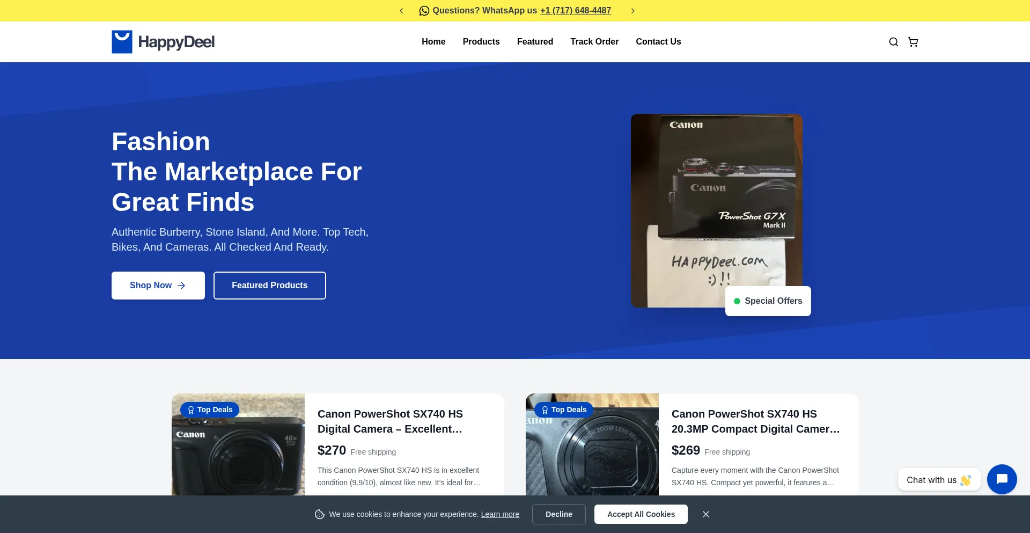Viewport: 1030px width, 533px height.
Task: Open the chat bubble in bottom-right corner
Action: [x=1002, y=479]
